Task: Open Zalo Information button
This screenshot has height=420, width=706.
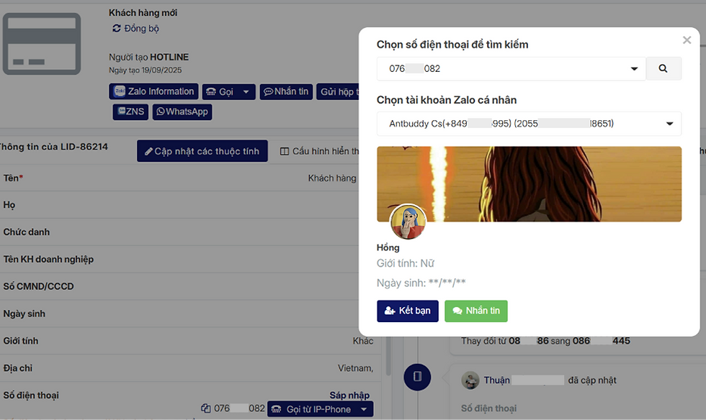Action: point(153,91)
